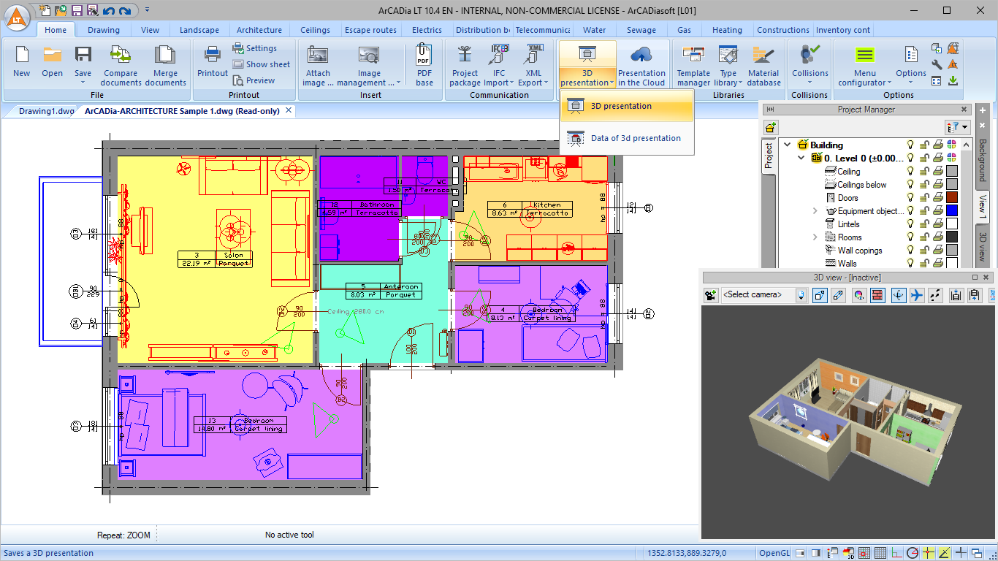Click the color wheel icon in 3D view toolbar
Screen dimensions: 998x561
(859, 295)
